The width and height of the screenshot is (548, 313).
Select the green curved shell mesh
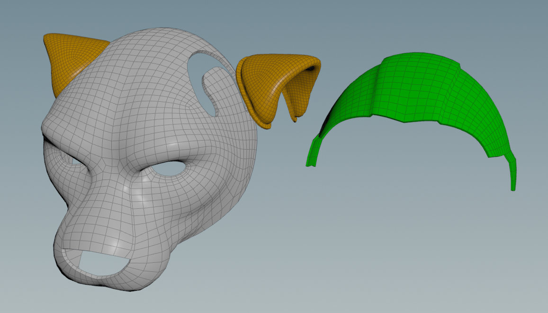coord(417,90)
